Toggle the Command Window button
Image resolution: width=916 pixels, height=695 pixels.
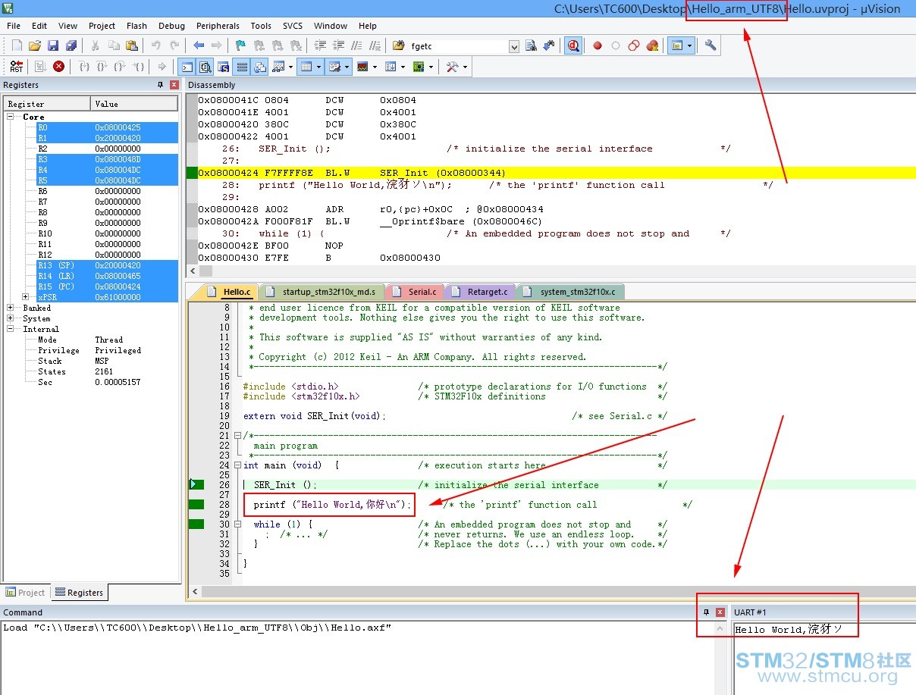coord(186,67)
